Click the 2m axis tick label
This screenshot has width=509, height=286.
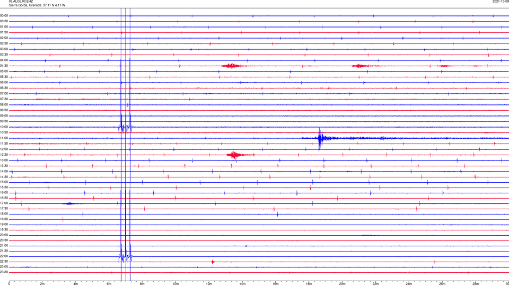pos(42,284)
